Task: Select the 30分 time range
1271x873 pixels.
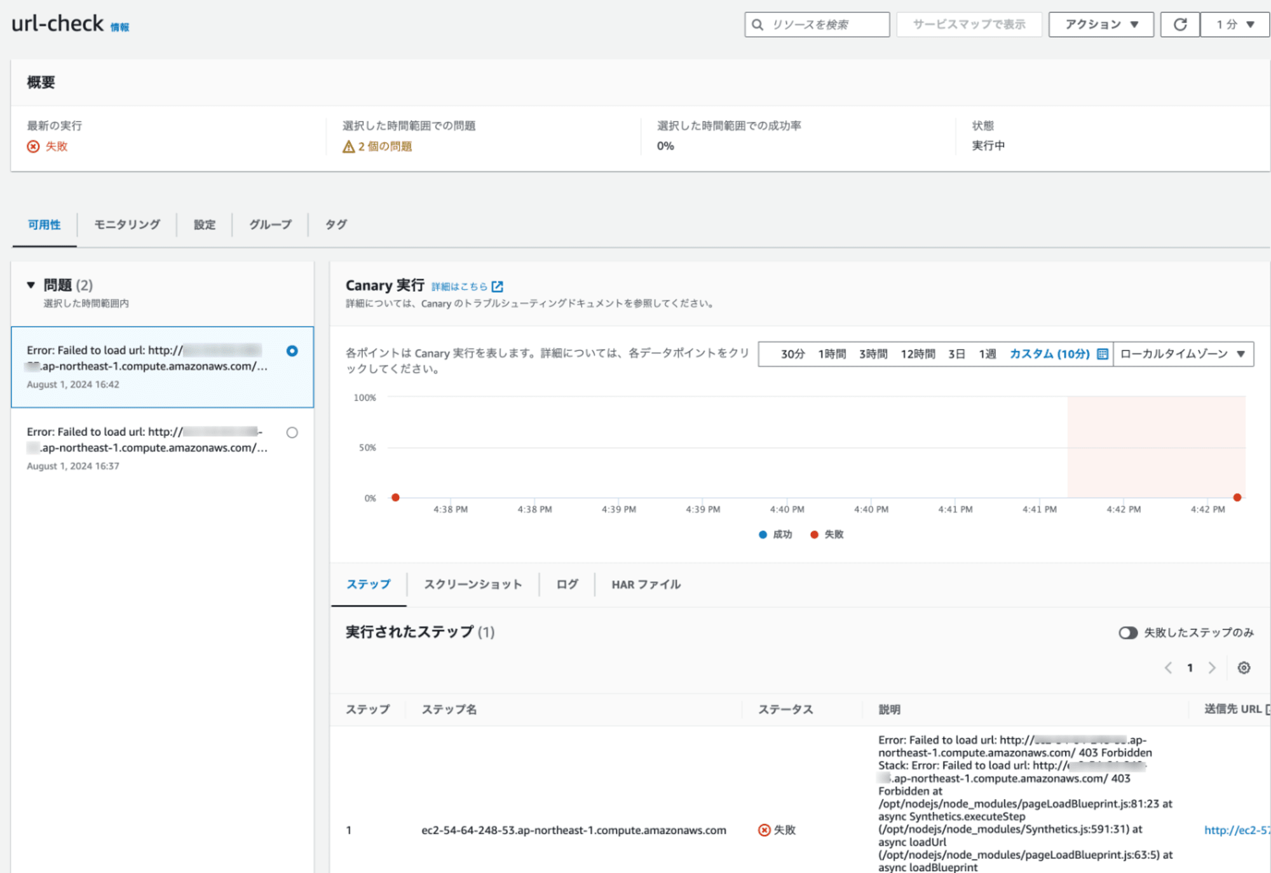Action: (x=792, y=354)
